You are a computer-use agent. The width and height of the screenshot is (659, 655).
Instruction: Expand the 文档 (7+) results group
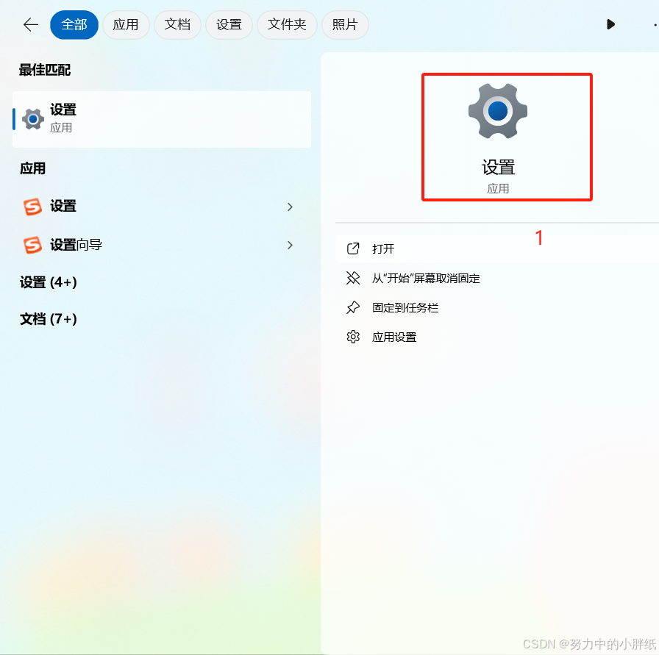click(x=49, y=319)
